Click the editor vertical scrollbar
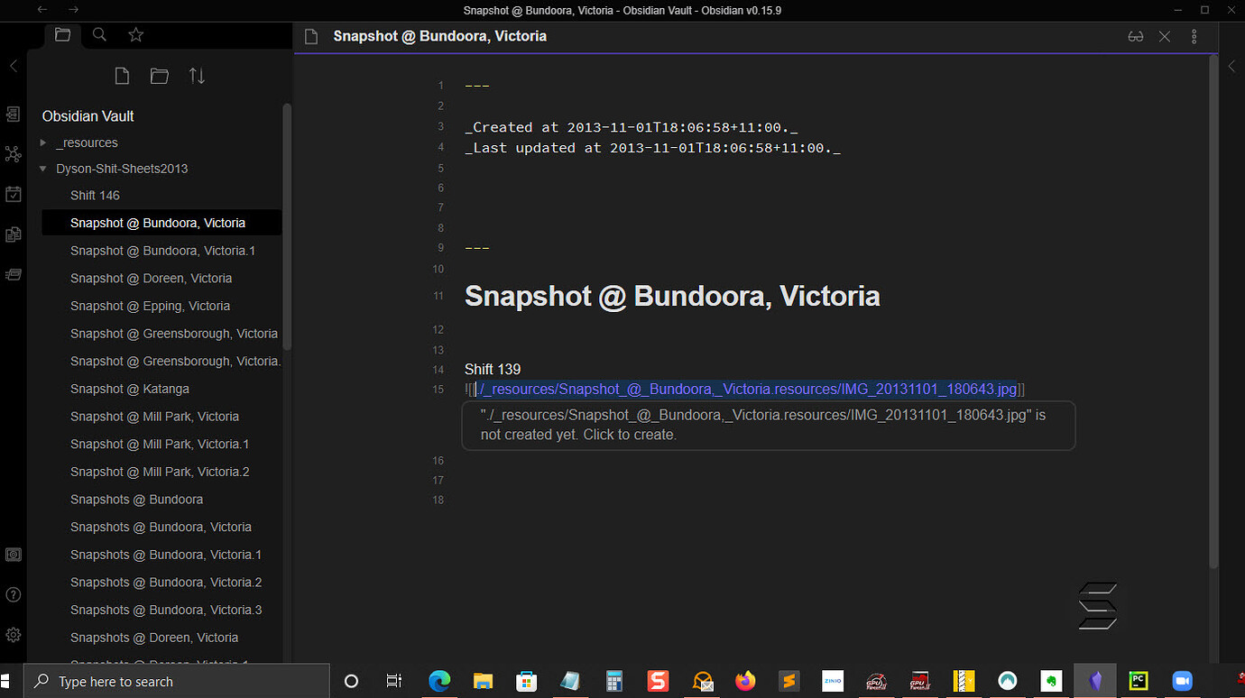This screenshot has height=698, width=1245. coord(1213,311)
